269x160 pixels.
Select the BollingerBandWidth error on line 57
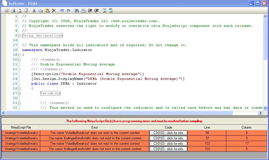click(95, 138)
